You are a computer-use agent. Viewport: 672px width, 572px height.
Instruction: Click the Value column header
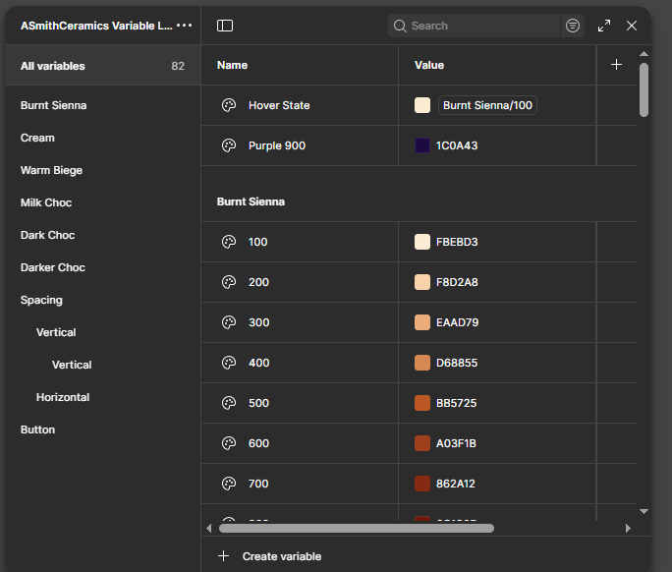click(x=429, y=65)
